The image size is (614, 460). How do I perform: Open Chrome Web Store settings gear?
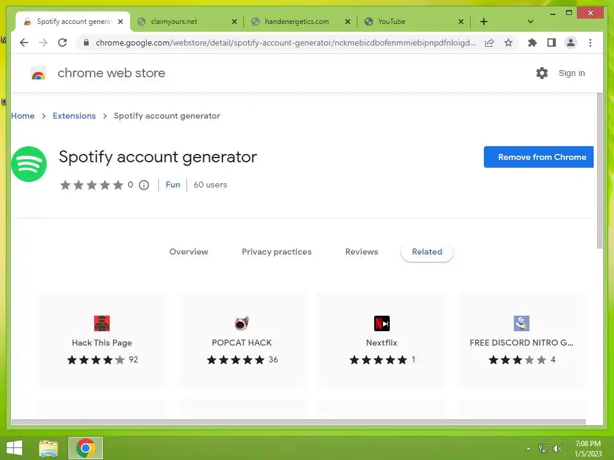(542, 73)
